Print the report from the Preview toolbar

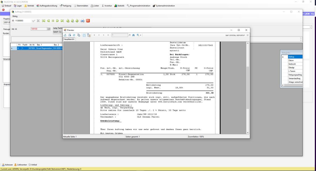[69, 35]
